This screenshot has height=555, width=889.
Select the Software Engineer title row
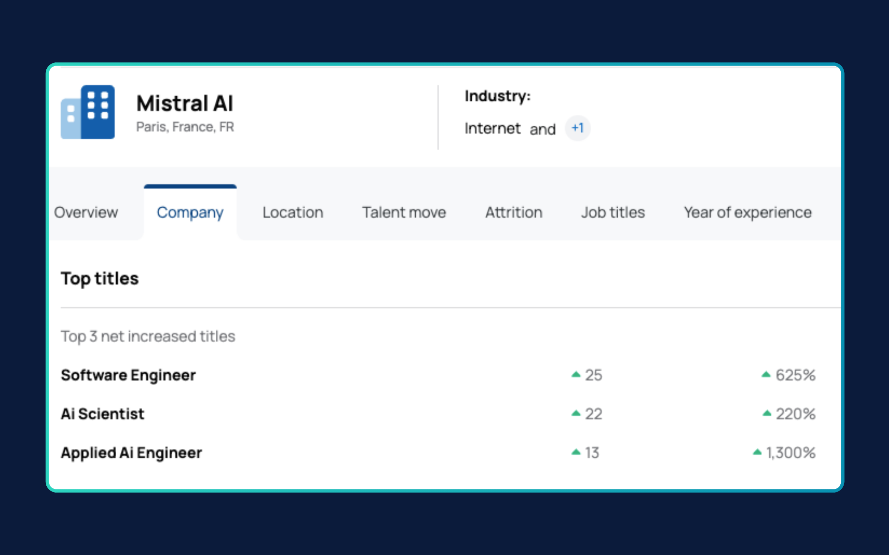point(438,375)
